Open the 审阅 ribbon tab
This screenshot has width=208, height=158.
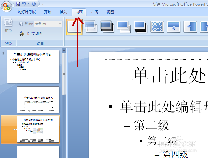(x=95, y=12)
